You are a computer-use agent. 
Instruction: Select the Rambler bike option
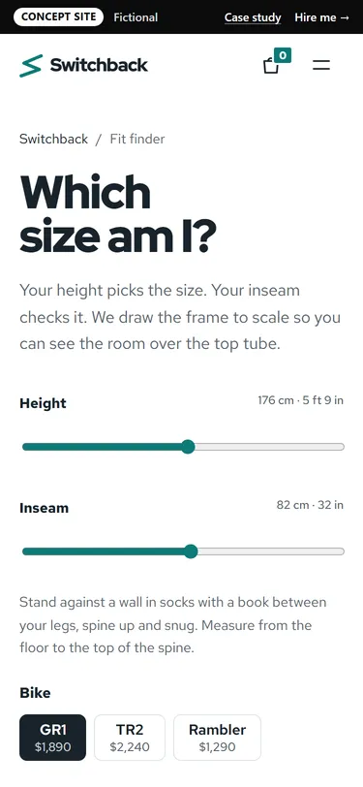point(217,738)
